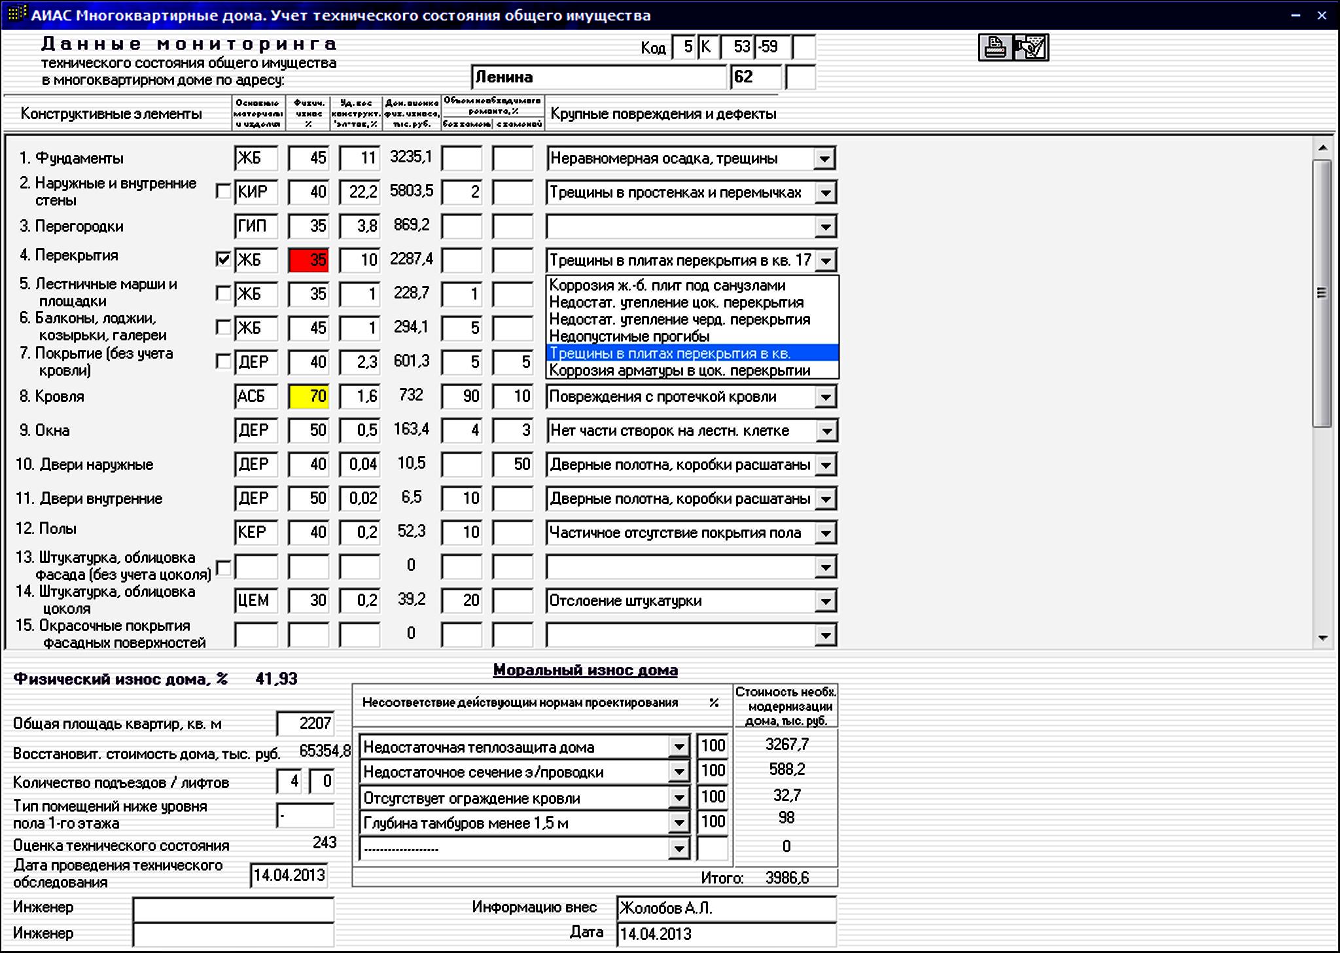Viewport: 1340px width, 953px height.
Task: Check the Наружные и внутренние стены checkbox
Action: [223, 191]
